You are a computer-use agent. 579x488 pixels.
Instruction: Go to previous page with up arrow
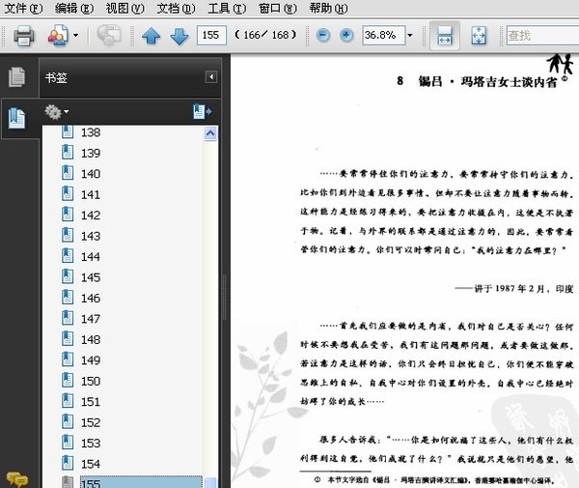click(152, 36)
